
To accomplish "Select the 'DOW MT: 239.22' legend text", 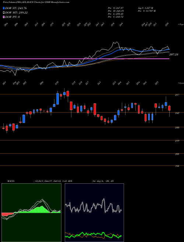I will pos(17,13).
